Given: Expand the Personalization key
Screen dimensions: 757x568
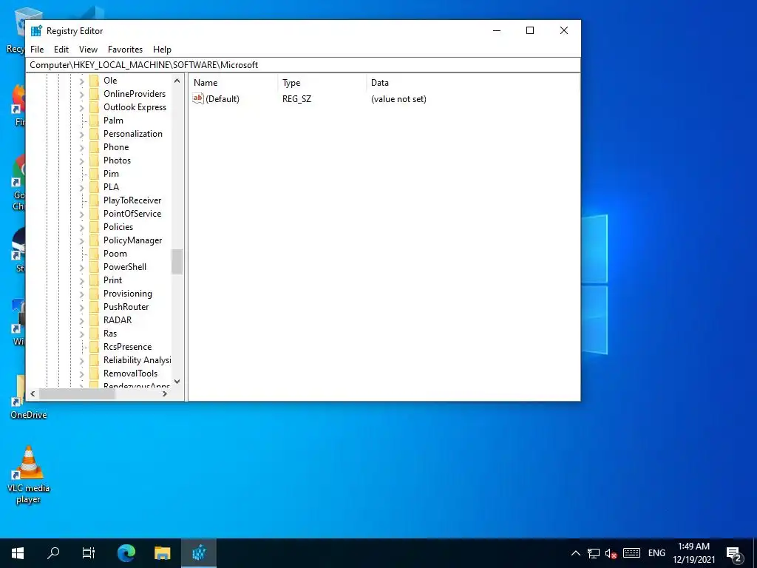Looking at the screenshot, I should (81, 135).
